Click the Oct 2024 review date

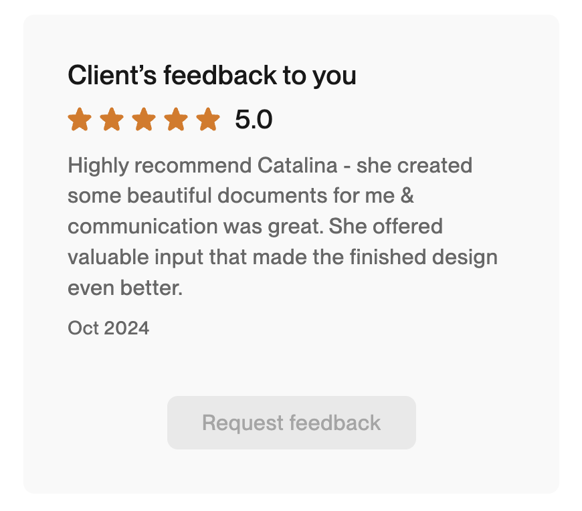pyautogui.click(x=108, y=328)
